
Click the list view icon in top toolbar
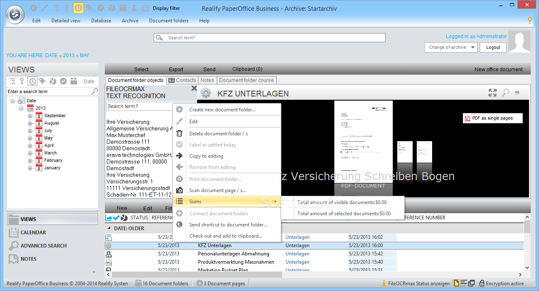pyautogui.click(x=56, y=8)
